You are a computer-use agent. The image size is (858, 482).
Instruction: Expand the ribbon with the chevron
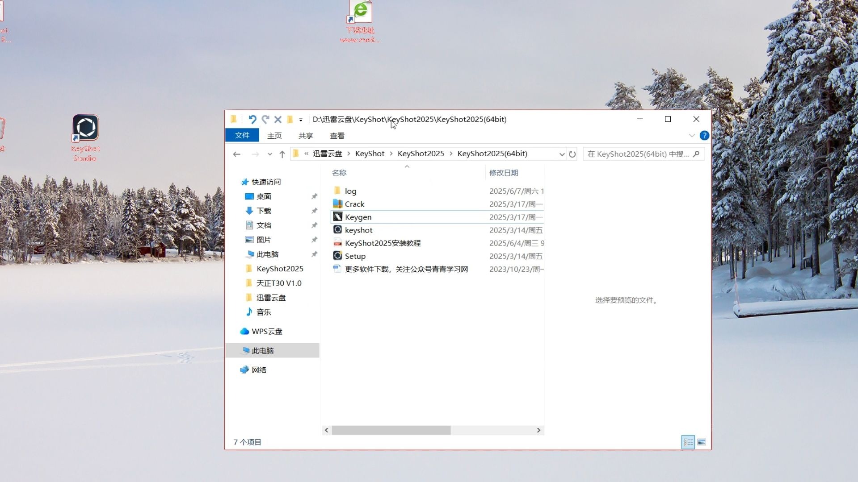click(692, 135)
